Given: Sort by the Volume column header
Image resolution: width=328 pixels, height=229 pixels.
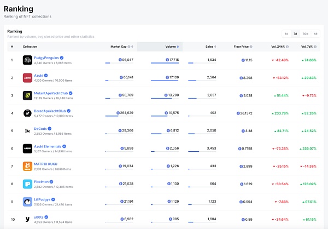Looking at the screenshot, I should point(170,47).
